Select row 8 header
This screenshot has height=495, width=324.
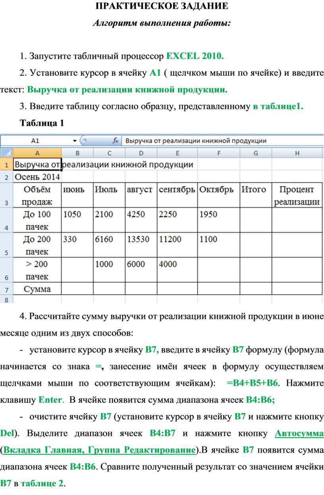(6, 299)
